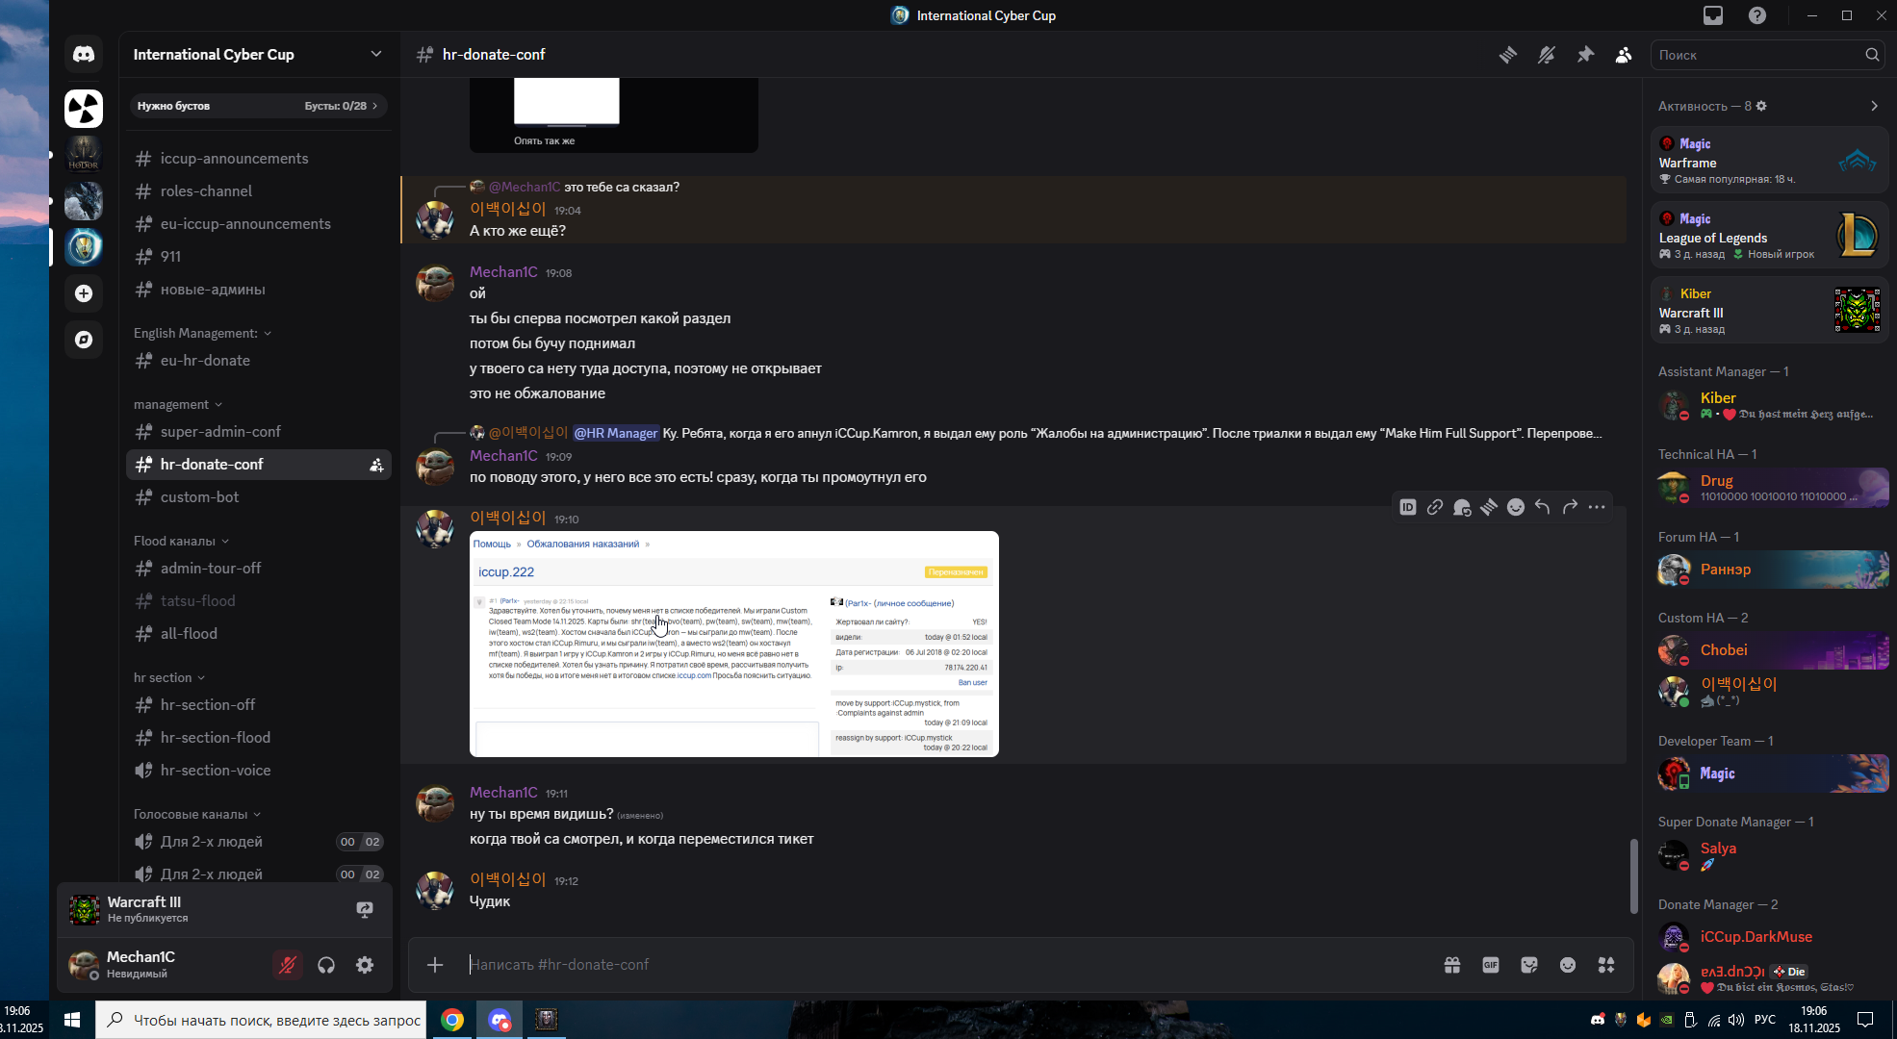The height and width of the screenshot is (1039, 1897).
Task: Click reply arrow on hovered message
Action: [x=1543, y=507]
